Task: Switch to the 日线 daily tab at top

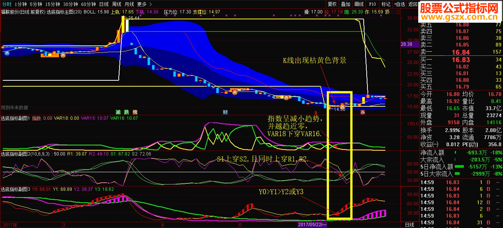Action: tap(104, 4)
